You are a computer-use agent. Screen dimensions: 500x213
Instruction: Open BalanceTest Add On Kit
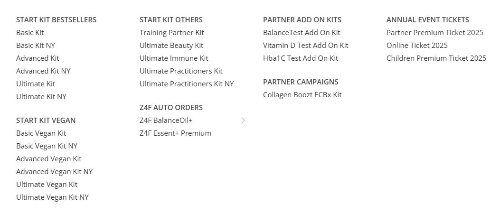tap(302, 33)
